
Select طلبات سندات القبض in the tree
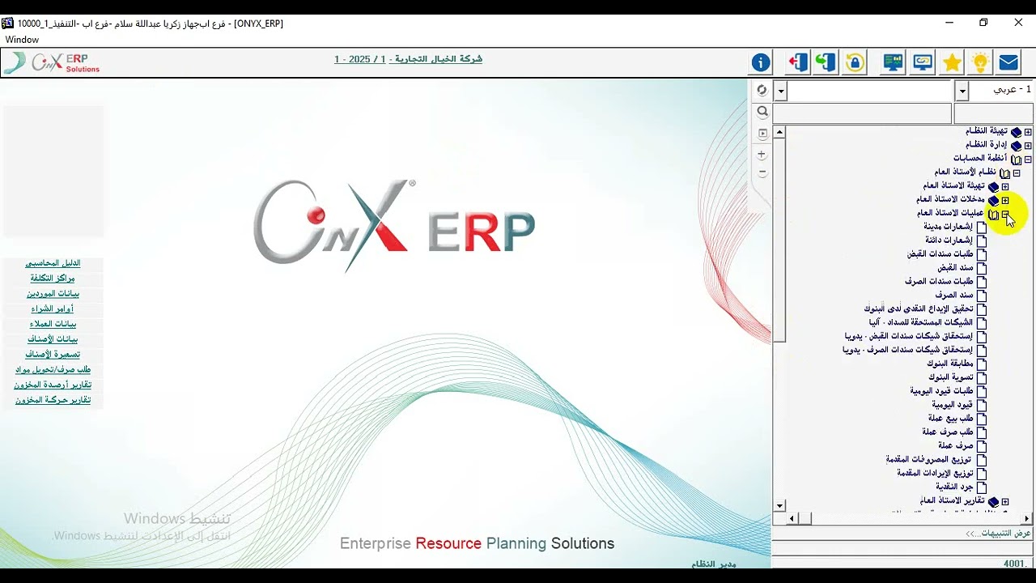click(x=940, y=254)
